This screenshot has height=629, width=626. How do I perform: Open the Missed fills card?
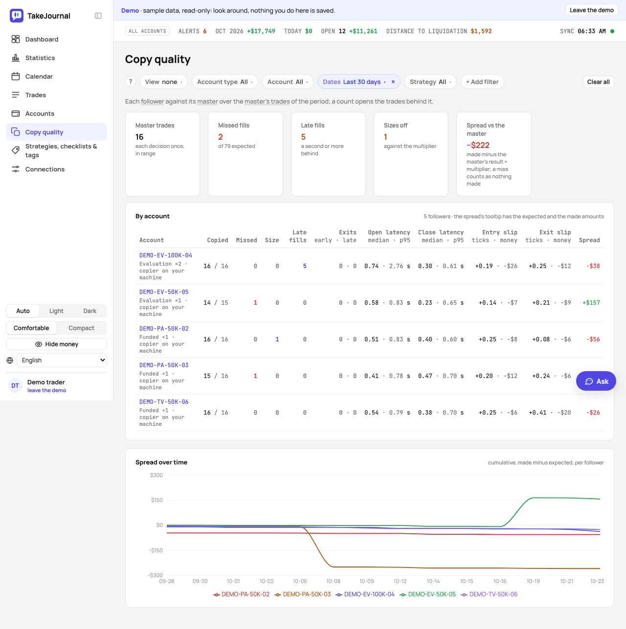tap(246, 154)
